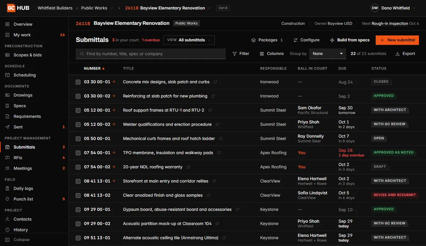426x246 pixels.
Task: Open external link icon for Gypsum board
Action: point(237,209)
